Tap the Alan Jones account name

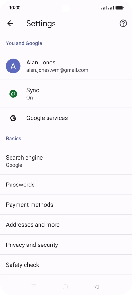click(41, 63)
